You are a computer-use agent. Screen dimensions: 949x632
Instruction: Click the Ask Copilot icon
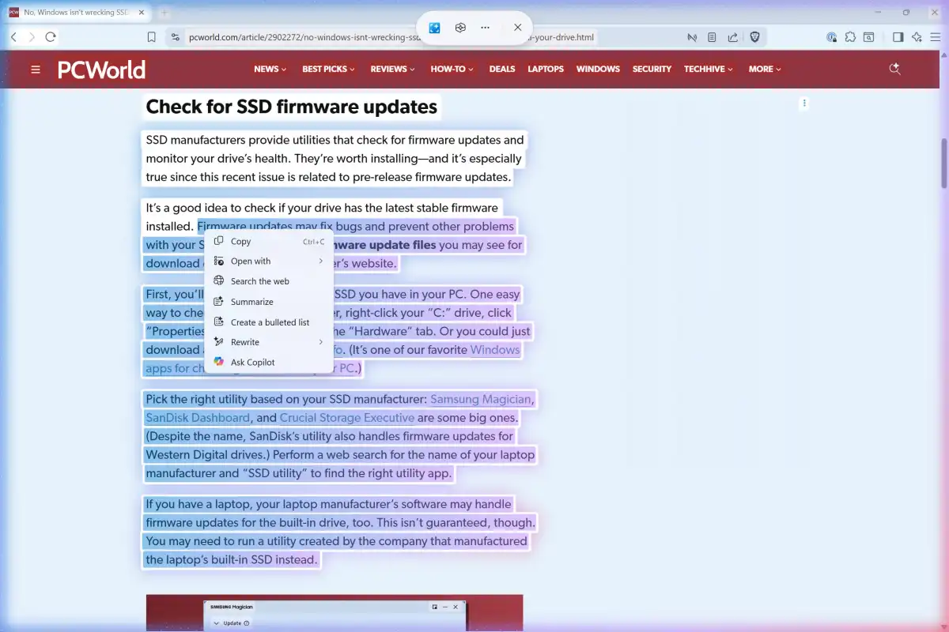(219, 362)
